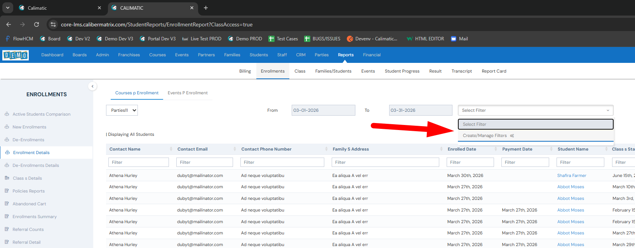Open the Reports menu

(346, 55)
